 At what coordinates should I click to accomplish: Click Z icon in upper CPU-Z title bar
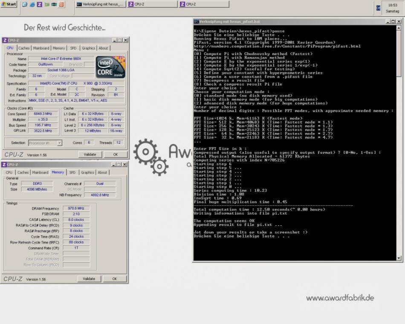tap(5, 40)
